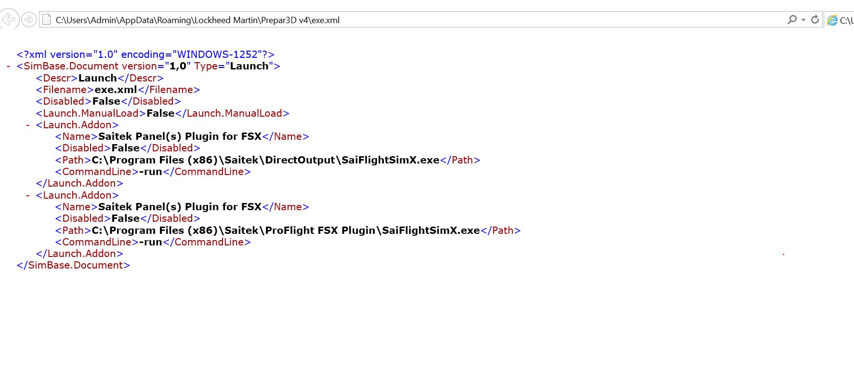
Task: Click the first Saitek Panel(s) Plugin Name line
Action: (182, 136)
